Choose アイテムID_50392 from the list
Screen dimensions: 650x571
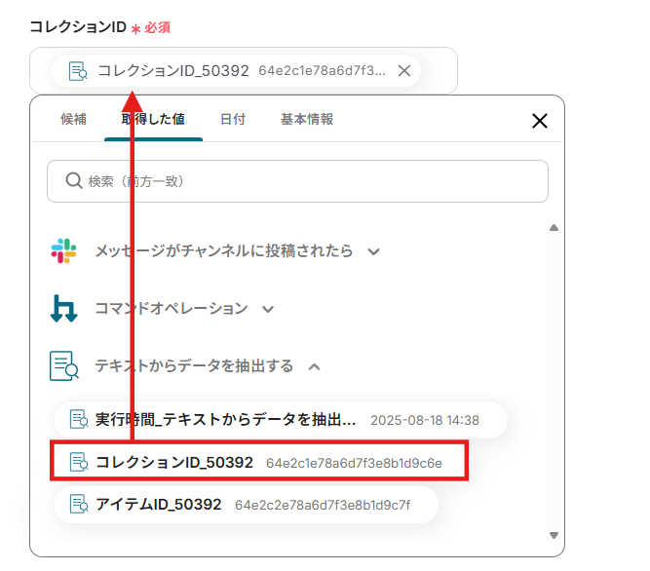click(x=246, y=505)
